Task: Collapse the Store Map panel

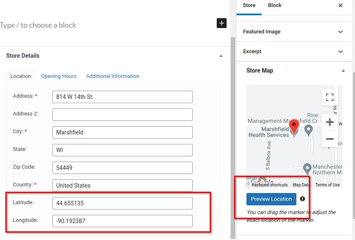Action: (x=343, y=71)
